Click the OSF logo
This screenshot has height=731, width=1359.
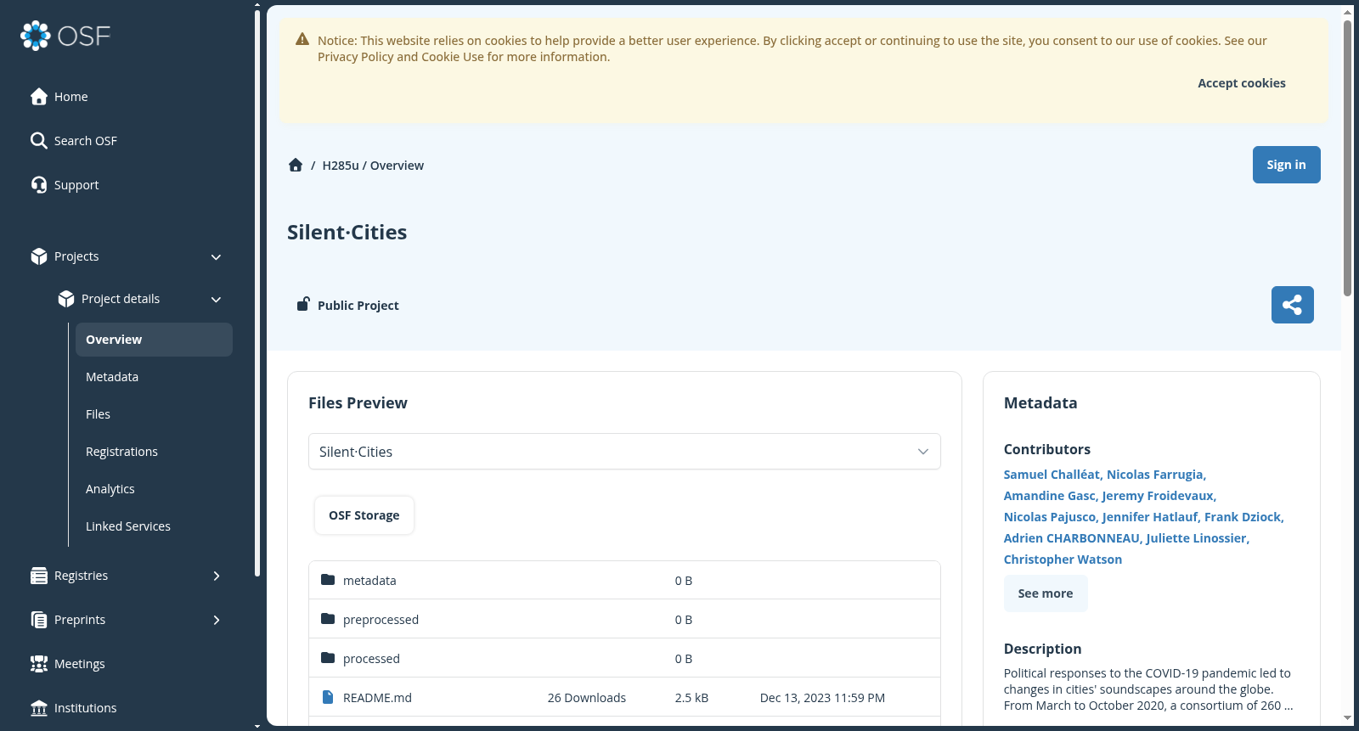pos(65,36)
